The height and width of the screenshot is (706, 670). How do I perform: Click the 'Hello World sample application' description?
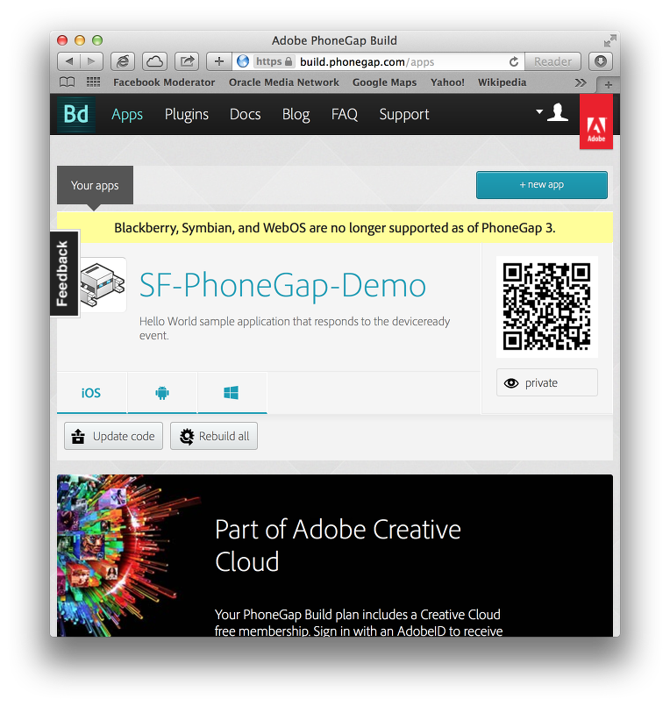[295, 328]
